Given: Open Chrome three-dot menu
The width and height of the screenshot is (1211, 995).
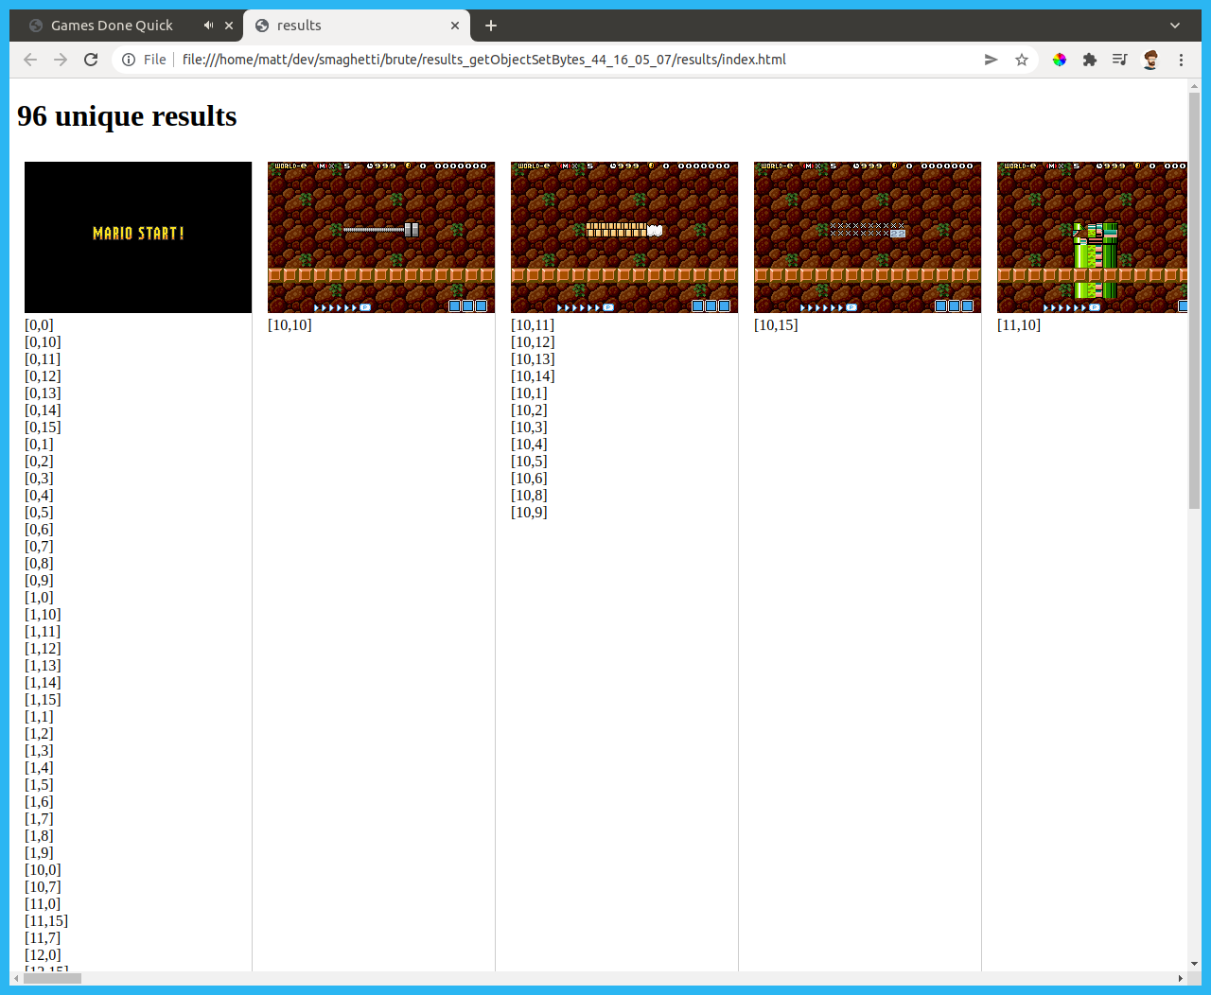Looking at the screenshot, I should [x=1181, y=60].
